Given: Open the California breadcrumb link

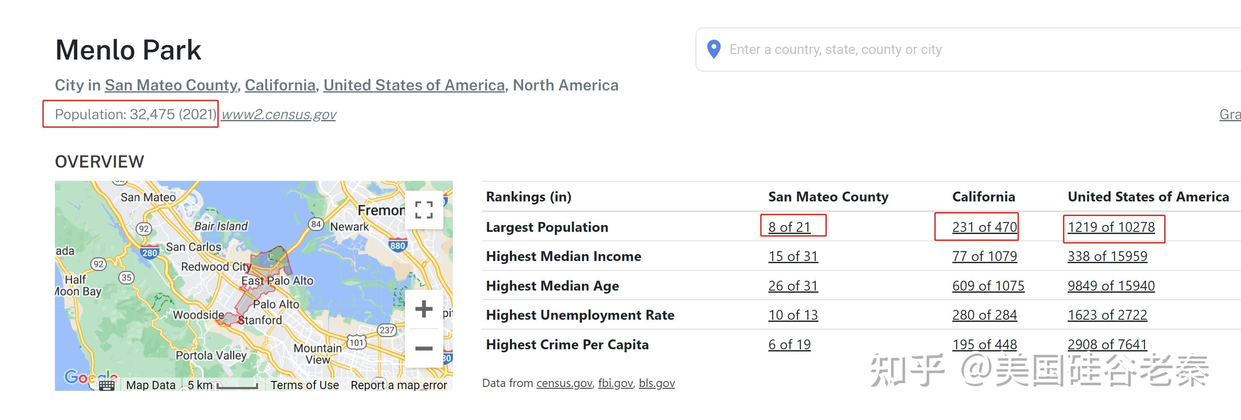Looking at the screenshot, I should (280, 85).
